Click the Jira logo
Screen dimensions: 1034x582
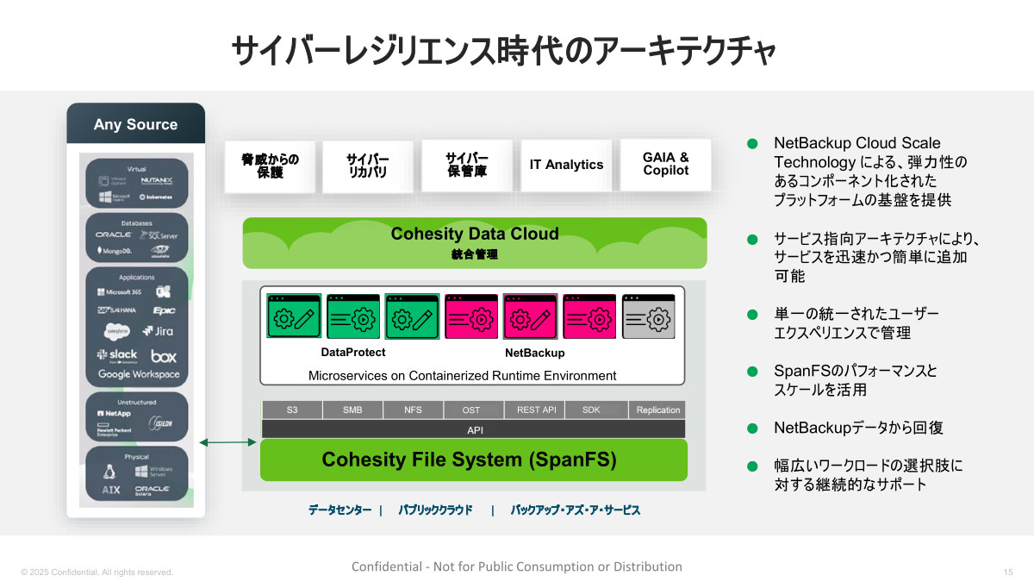pyautogui.click(x=158, y=331)
